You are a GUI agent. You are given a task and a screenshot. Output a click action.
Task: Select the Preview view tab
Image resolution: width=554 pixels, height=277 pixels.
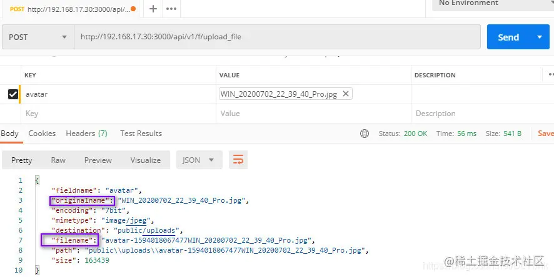click(x=98, y=160)
